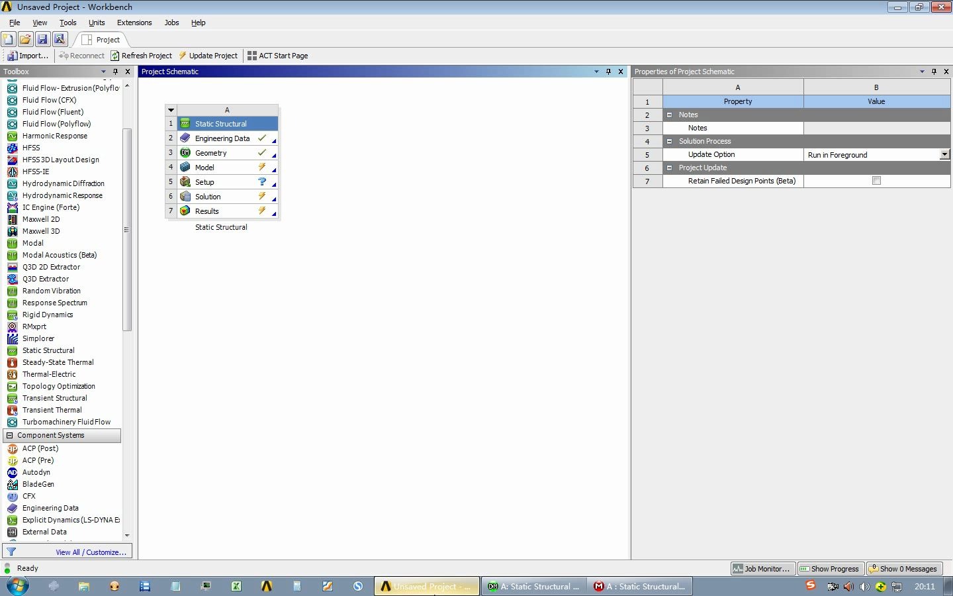The width and height of the screenshot is (953, 596).
Task: Collapse the Solution Process group
Action: point(669,141)
